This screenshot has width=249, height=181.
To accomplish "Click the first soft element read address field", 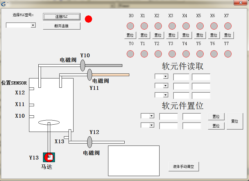I will [181, 77].
